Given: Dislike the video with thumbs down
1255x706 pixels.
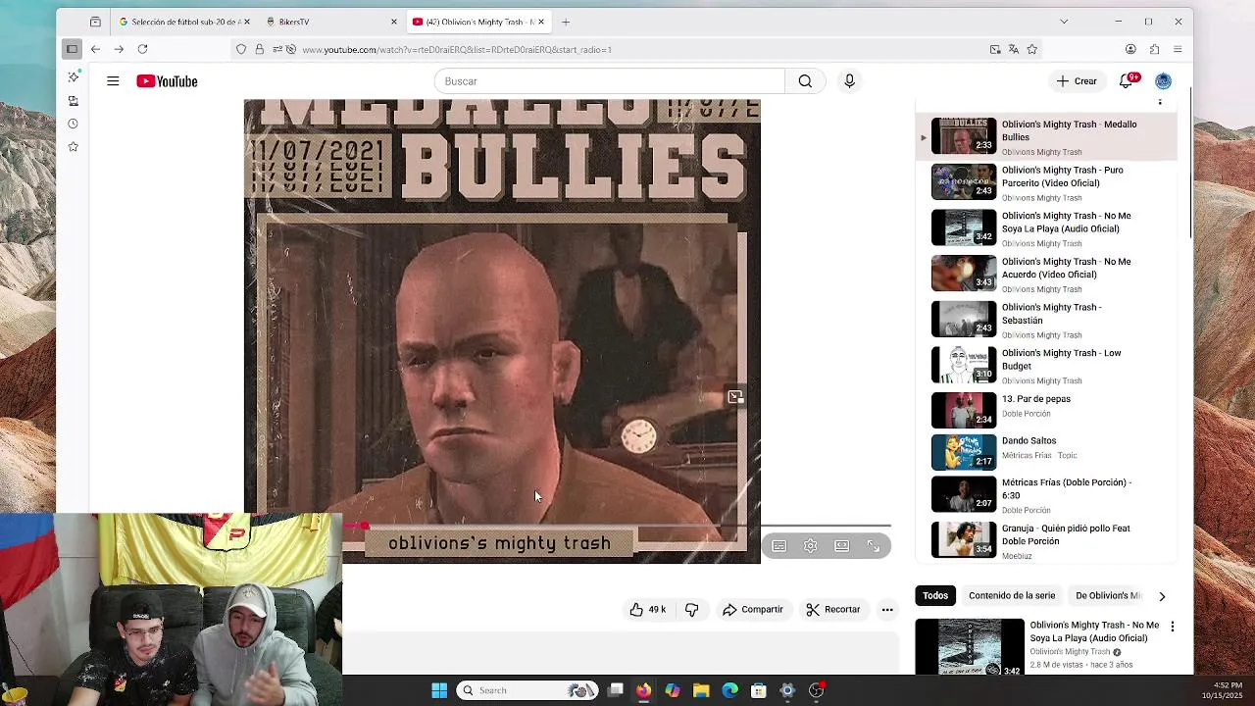Looking at the screenshot, I should click(x=691, y=610).
